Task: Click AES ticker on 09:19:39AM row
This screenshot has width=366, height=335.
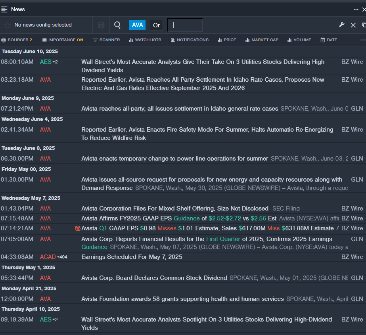Action: click(46, 320)
